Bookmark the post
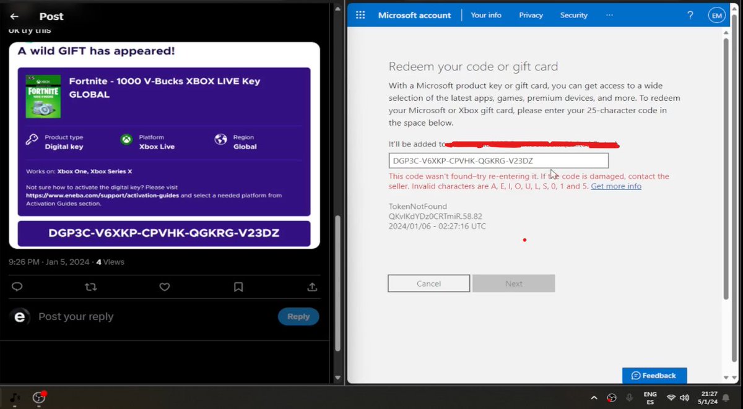 click(238, 286)
